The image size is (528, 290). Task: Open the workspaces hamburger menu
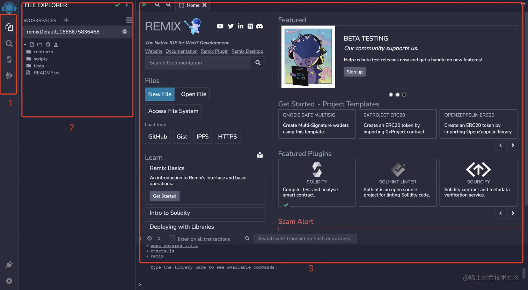(129, 20)
